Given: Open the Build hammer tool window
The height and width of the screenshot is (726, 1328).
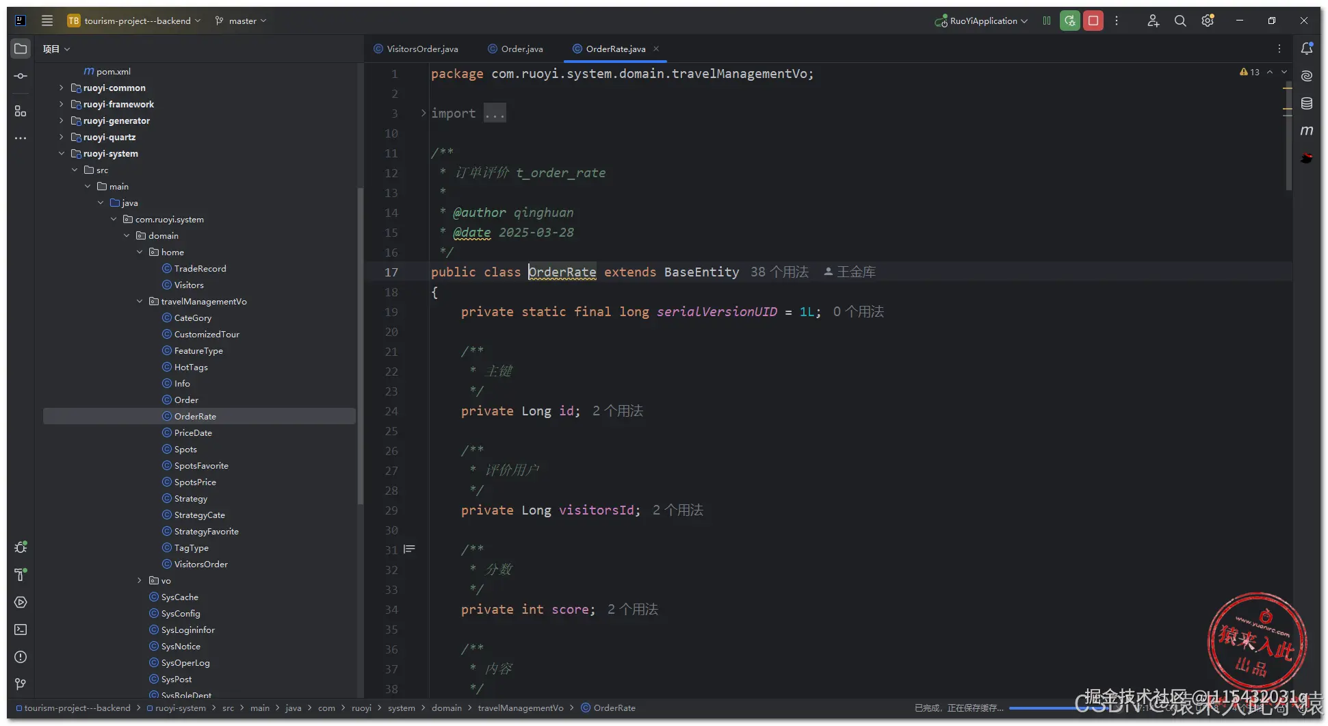Looking at the screenshot, I should (x=21, y=575).
